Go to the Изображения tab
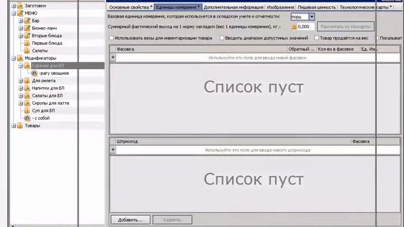This screenshot has height=227, width=404. point(280,7)
